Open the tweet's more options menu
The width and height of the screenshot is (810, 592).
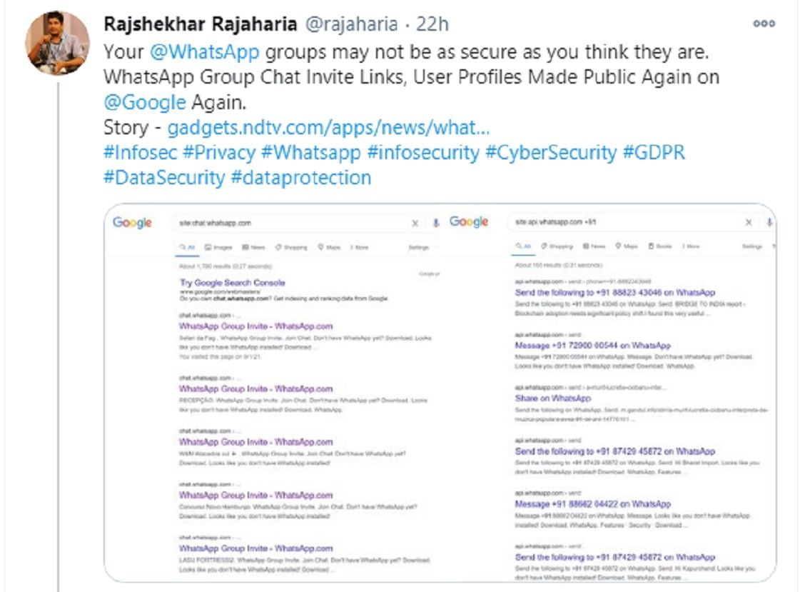coord(764,24)
